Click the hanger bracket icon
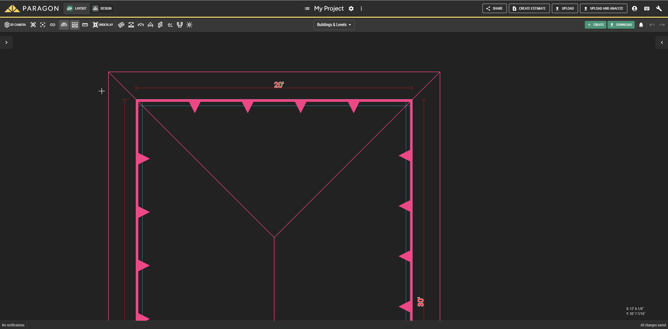The image size is (668, 329). click(x=180, y=25)
